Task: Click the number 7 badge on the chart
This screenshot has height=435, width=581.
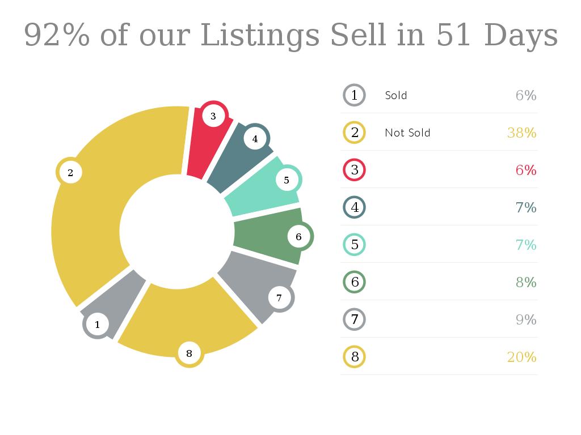Action: [x=279, y=297]
